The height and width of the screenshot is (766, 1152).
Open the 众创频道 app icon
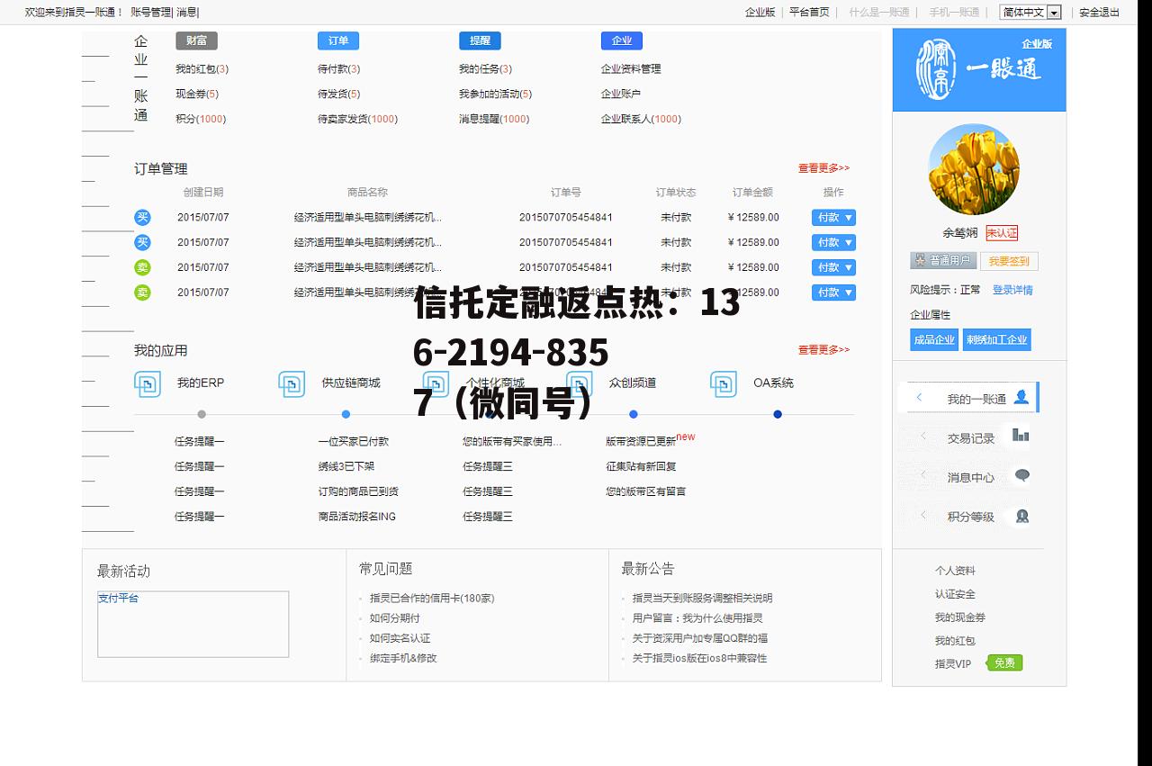(580, 384)
